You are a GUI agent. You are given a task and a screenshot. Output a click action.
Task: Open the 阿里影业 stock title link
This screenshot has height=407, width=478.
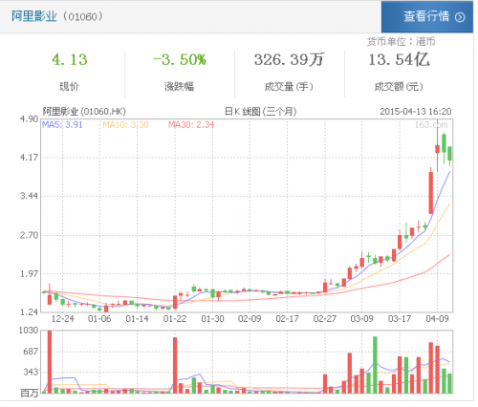(34, 16)
